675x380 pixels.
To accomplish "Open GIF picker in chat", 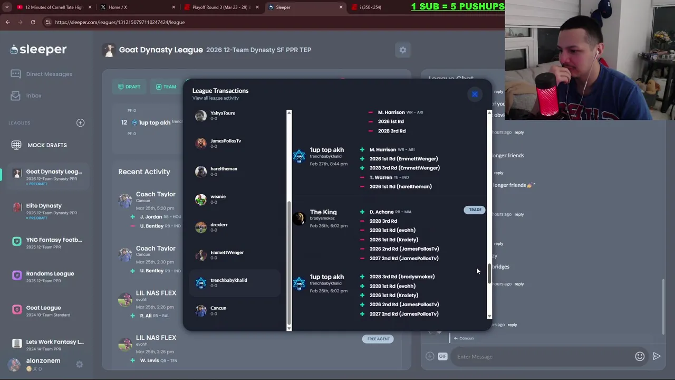I will (442, 357).
